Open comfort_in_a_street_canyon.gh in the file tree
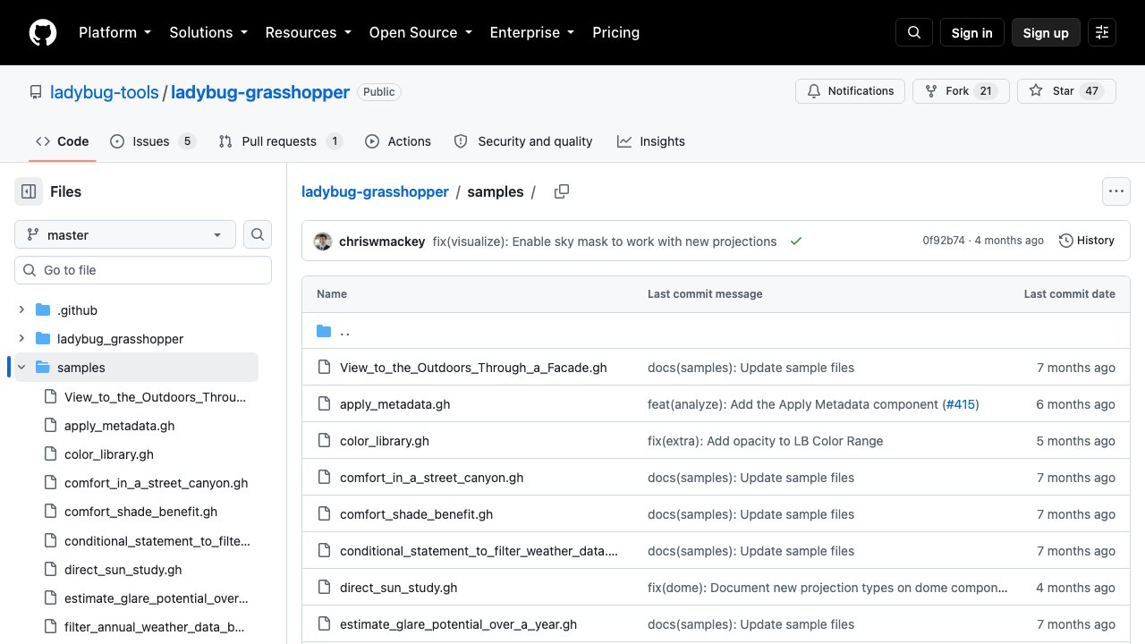 157,483
